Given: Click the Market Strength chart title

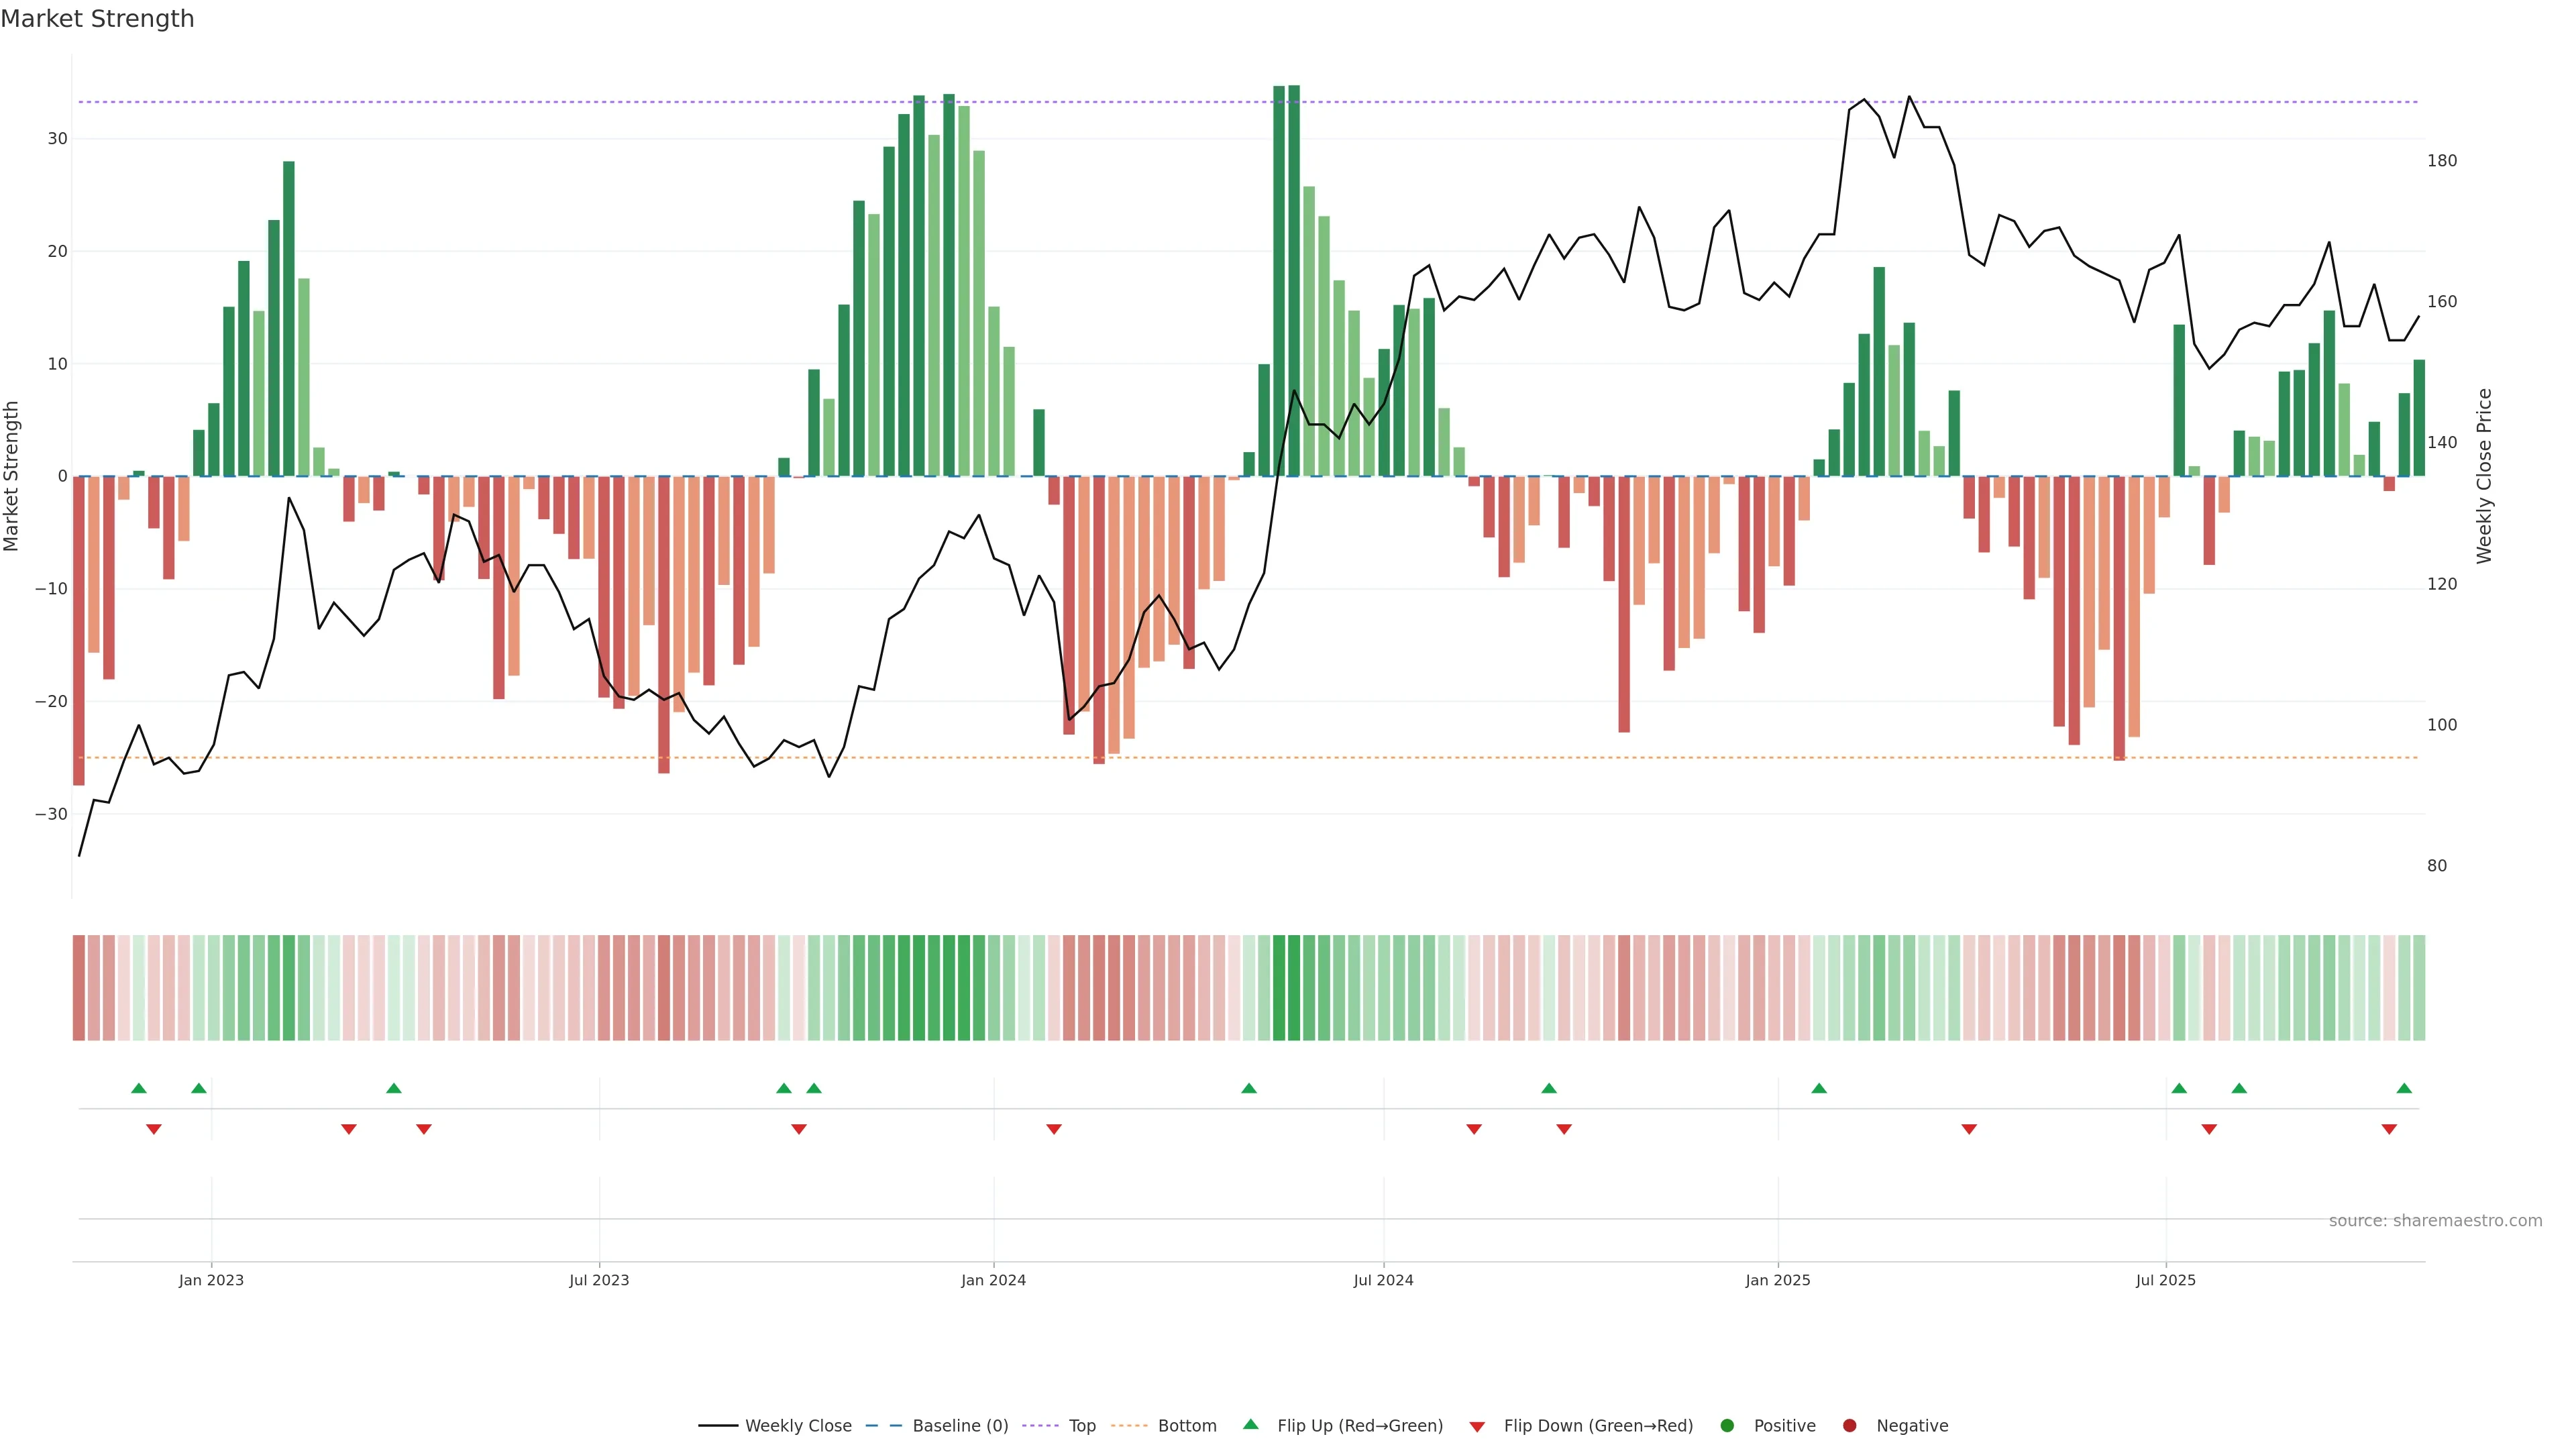Looking at the screenshot, I should coord(97,19).
